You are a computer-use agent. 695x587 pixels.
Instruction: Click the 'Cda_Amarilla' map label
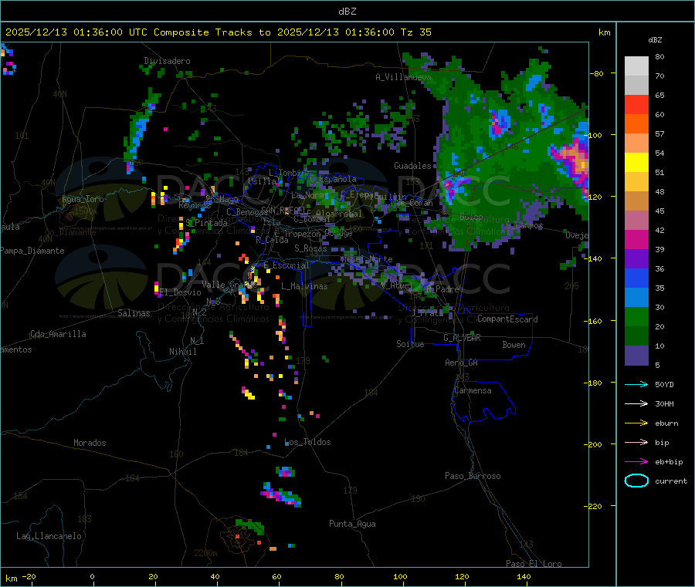(58, 334)
